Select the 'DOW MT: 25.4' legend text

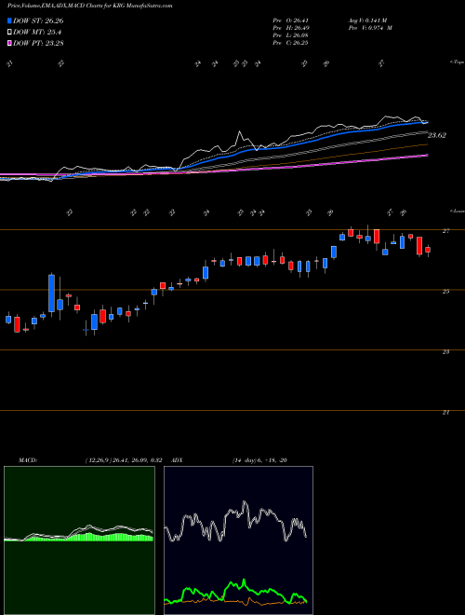(37, 33)
